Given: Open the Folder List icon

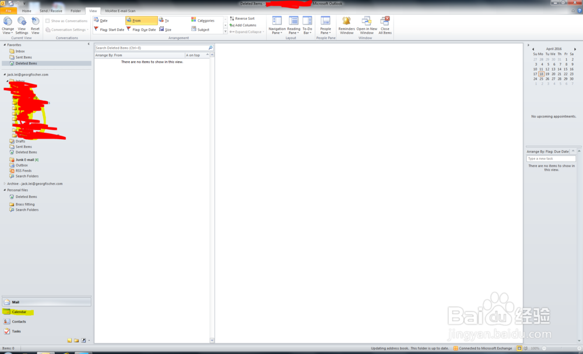Looking at the screenshot, I should pos(76,340).
